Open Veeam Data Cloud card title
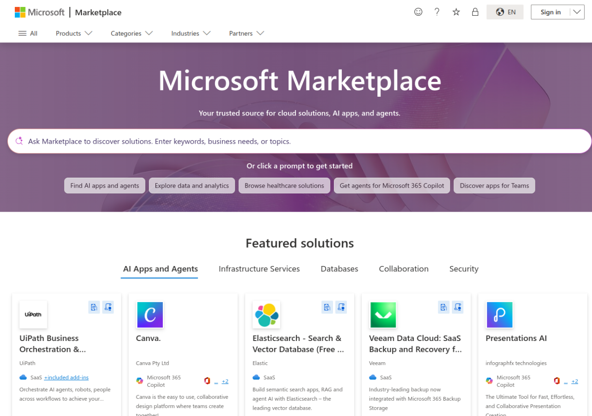This screenshot has width=592, height=416. pos(415,343)
